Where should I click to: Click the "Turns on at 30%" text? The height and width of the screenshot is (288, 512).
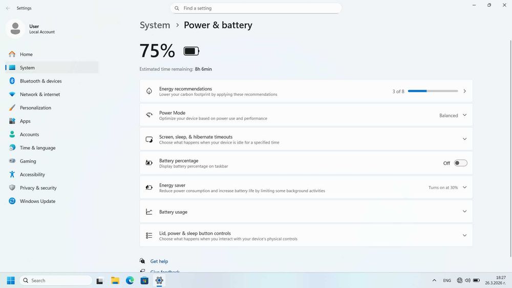tap(443, 188)
